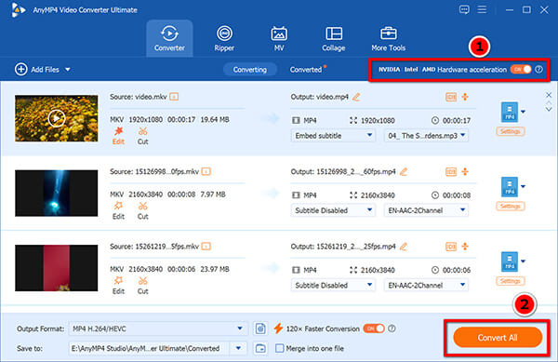
Task: Click the enhance icon for video.mp4 output
Action: pos(465,97)
